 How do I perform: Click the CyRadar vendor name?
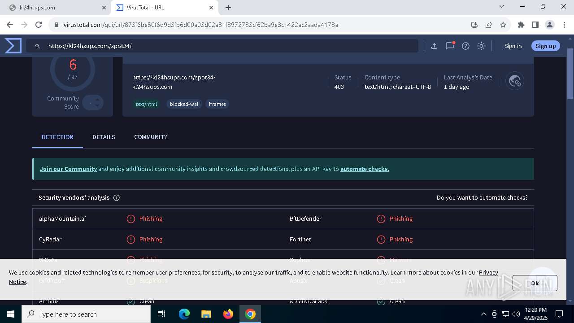click(50, 240)
